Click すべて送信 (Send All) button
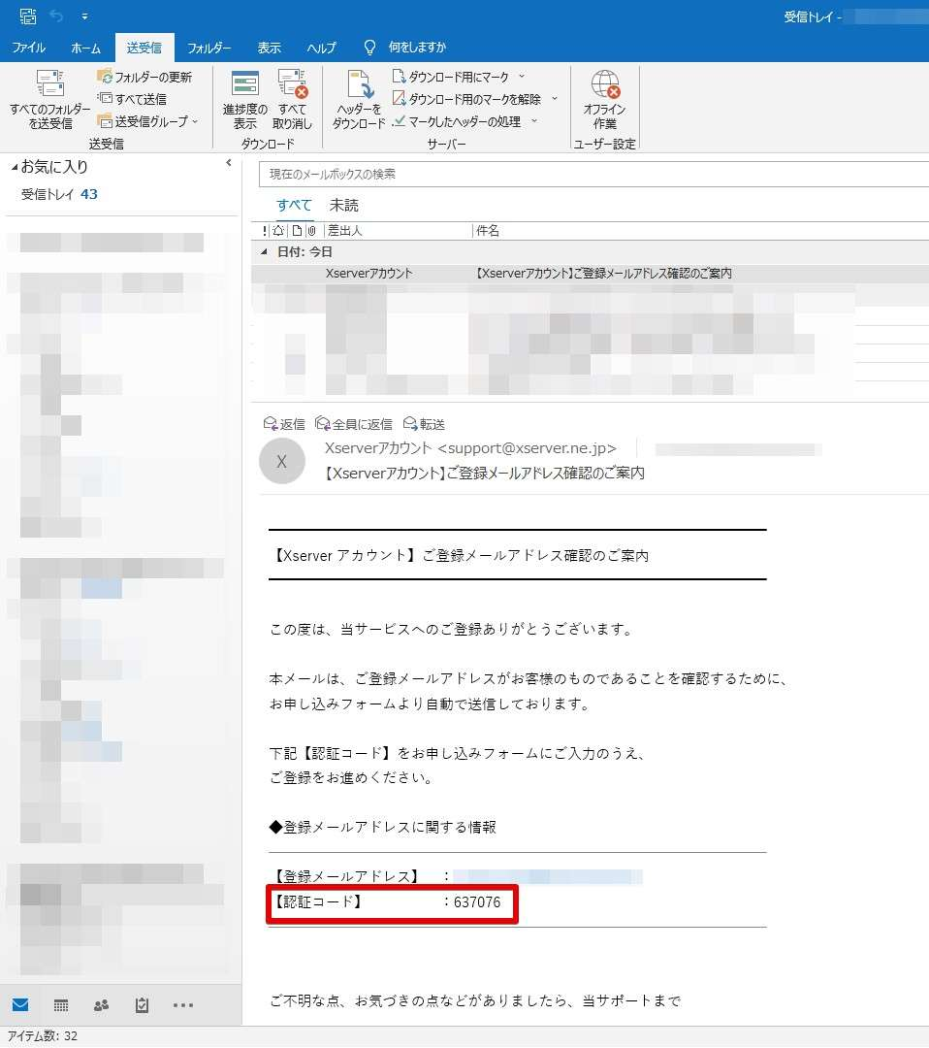Viewport: 929px width, 1048px height. click(x=132, y=99)
